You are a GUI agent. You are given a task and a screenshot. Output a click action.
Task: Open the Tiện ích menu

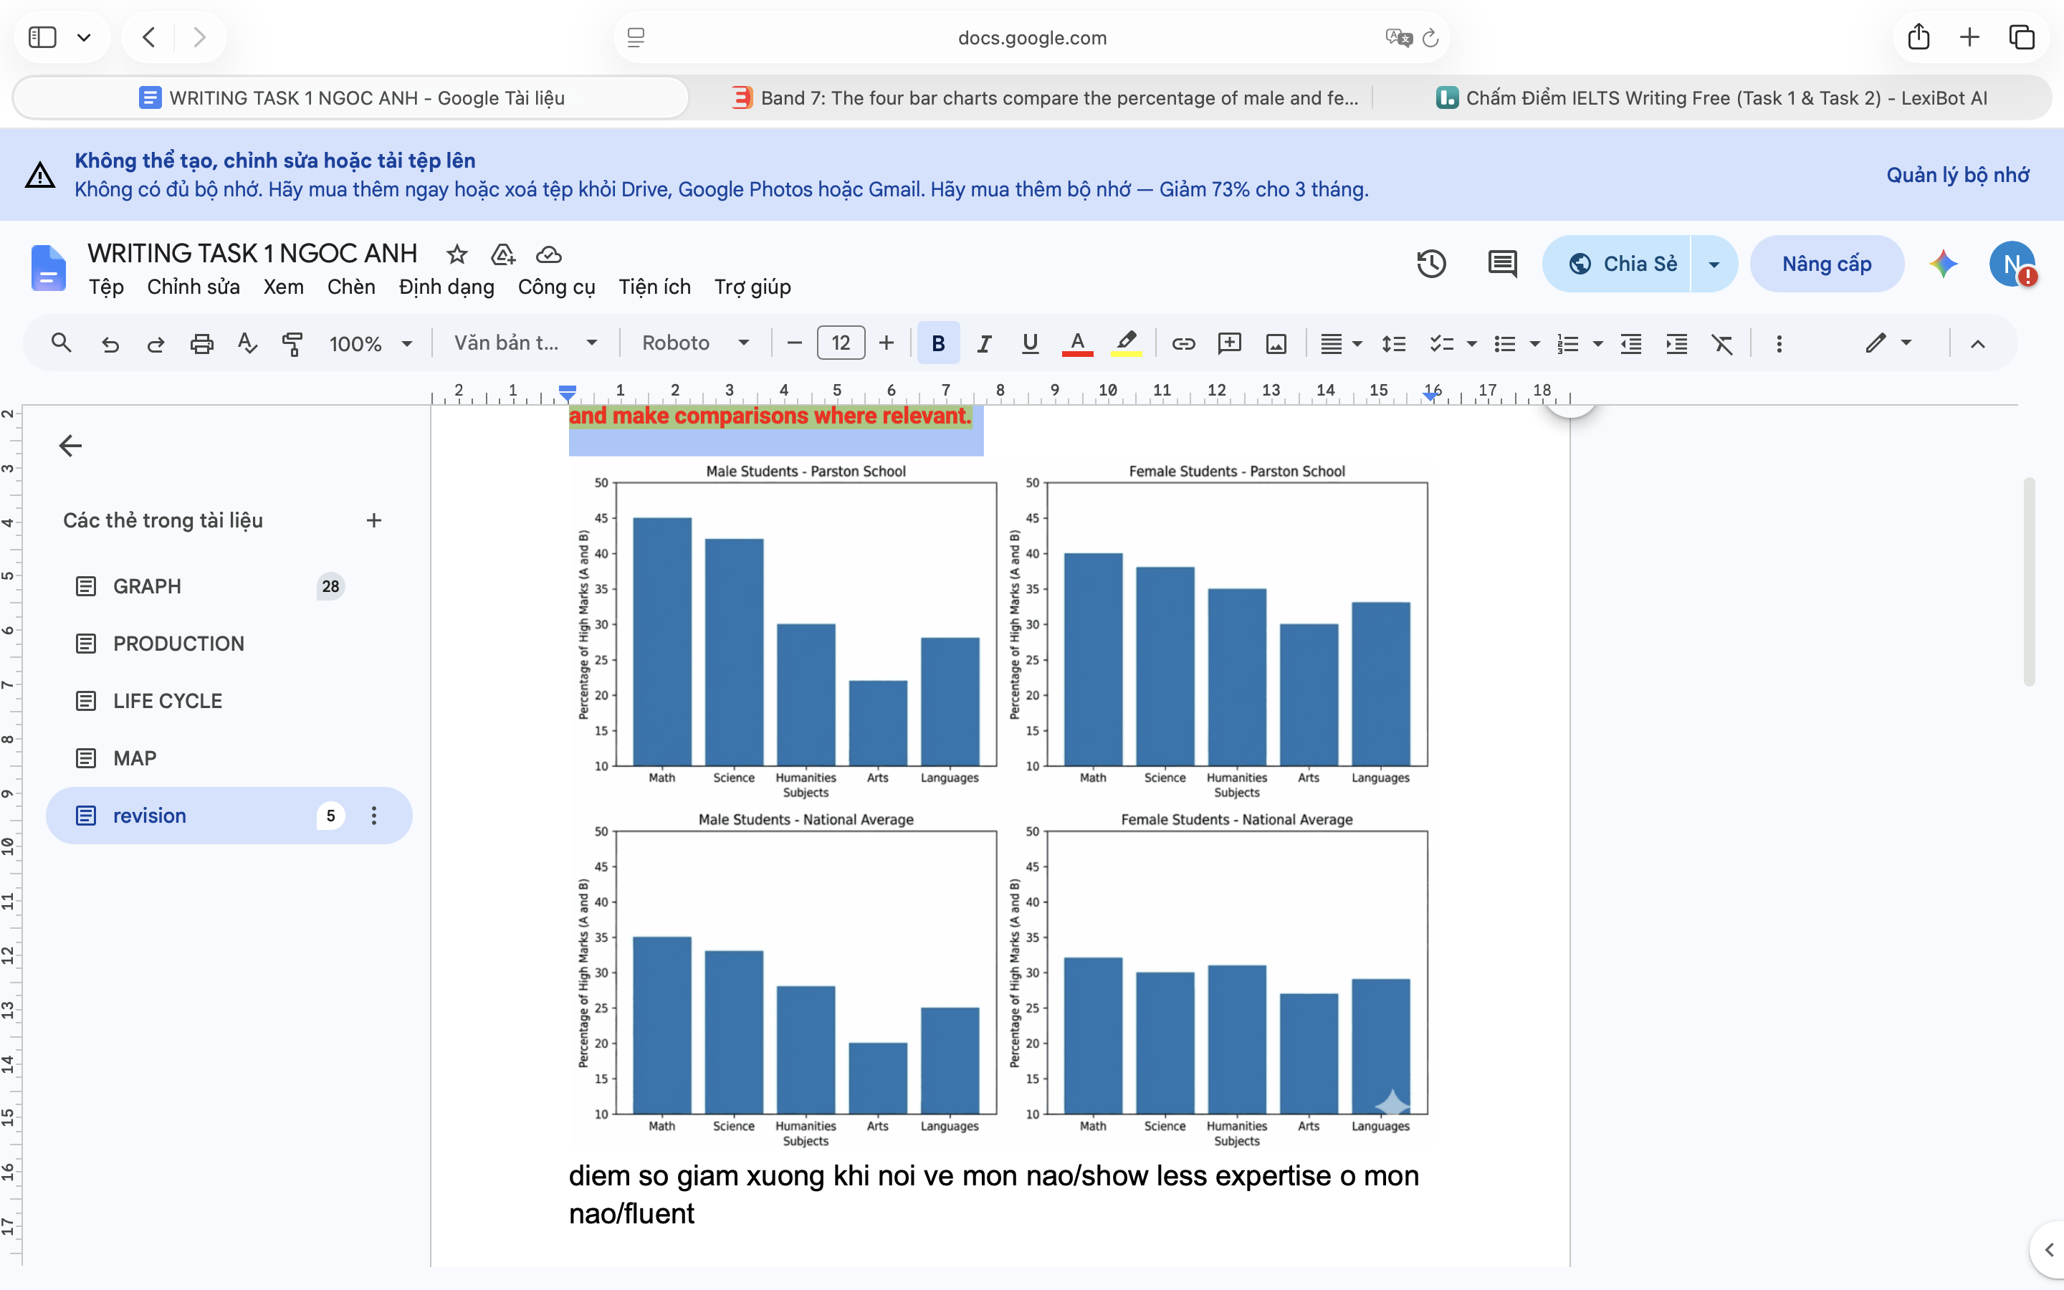(x=654, y=287)
